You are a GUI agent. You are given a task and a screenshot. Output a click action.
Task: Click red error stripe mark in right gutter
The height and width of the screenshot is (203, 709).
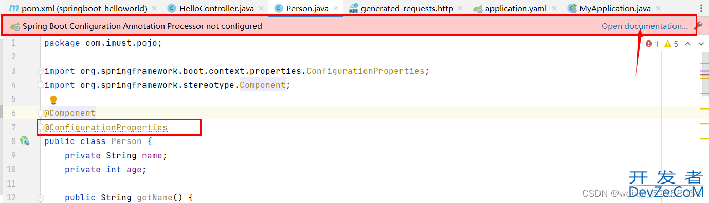[x=704, y=75]
